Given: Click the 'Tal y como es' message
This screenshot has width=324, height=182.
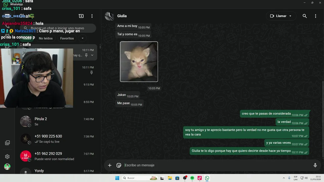Looking at the screenshot, I should click(x=133, y=34).
